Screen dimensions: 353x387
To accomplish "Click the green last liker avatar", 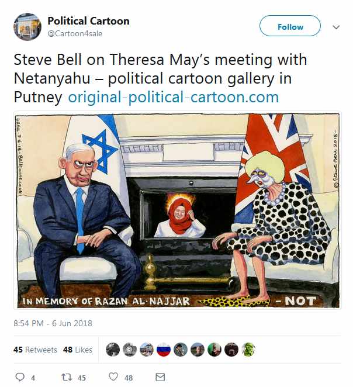I will (248, 350).
